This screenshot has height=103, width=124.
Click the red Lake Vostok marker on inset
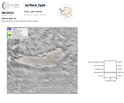69,13
